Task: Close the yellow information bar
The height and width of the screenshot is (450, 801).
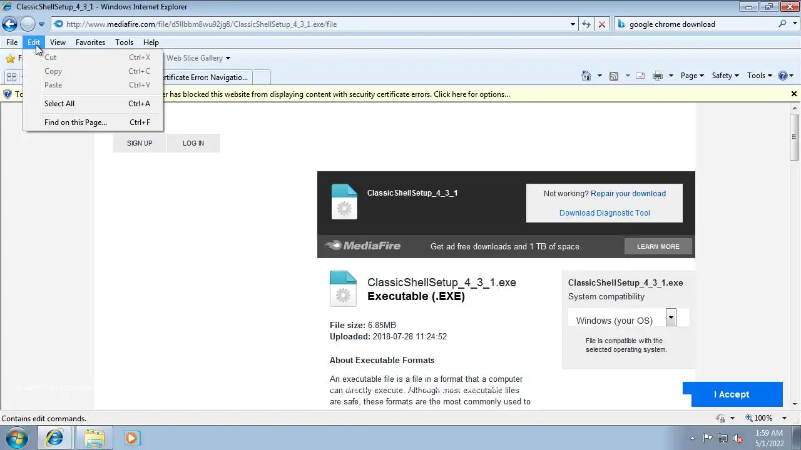Action: (794, 94)
